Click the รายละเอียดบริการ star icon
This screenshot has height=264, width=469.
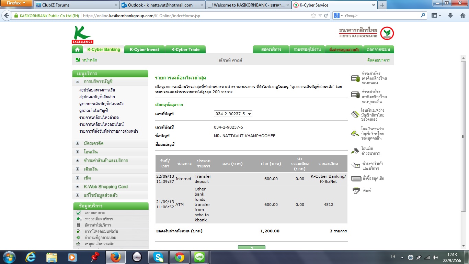click(x=79, y=219)
